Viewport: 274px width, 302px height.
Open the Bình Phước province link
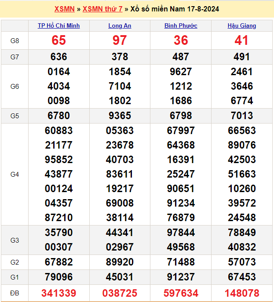point(181,26)
